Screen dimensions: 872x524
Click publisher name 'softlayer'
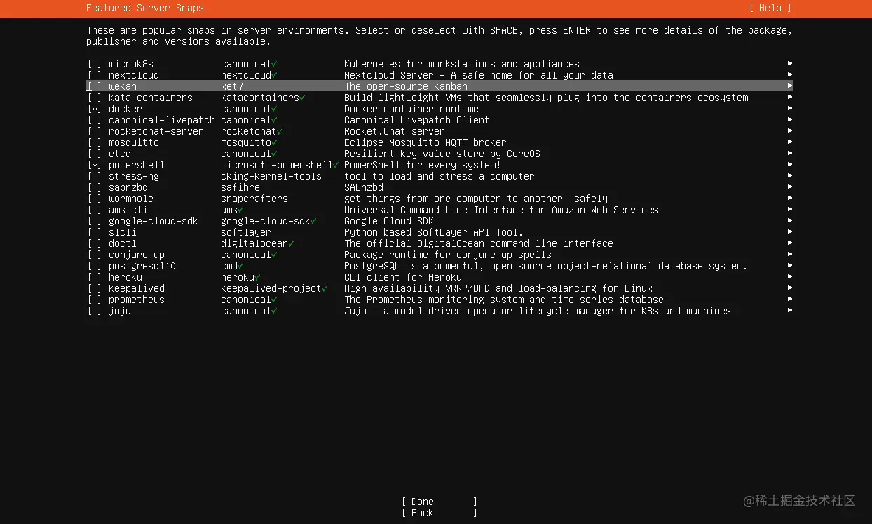pyautogui.click(x=246, y=232)
